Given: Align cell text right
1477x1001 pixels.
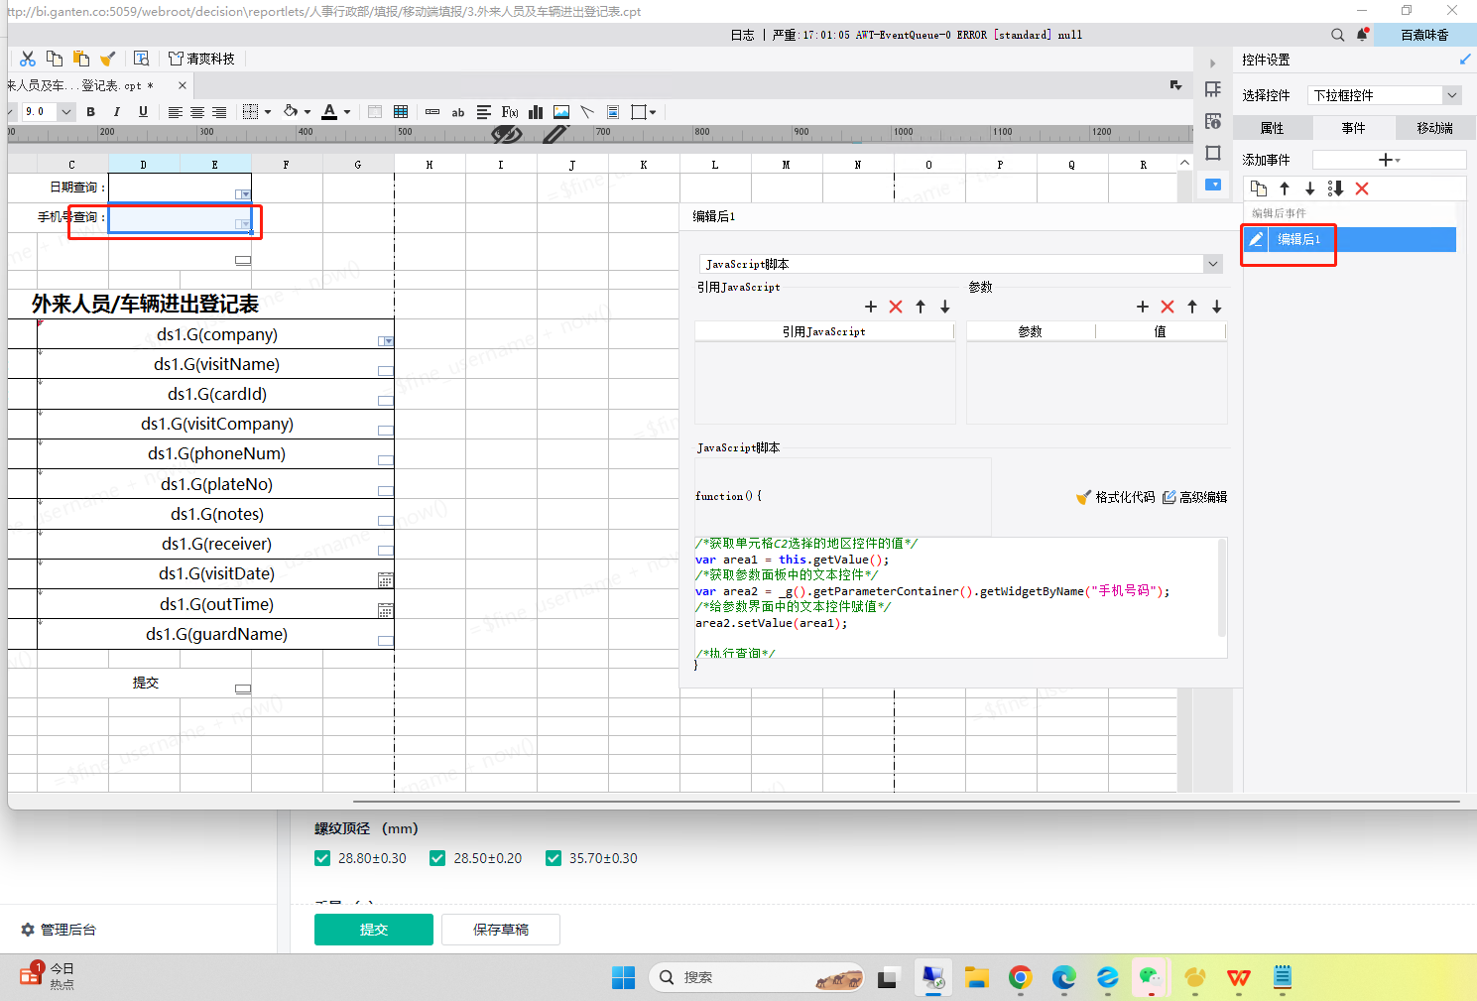Looking at the screenshot, I should (219, 112).
